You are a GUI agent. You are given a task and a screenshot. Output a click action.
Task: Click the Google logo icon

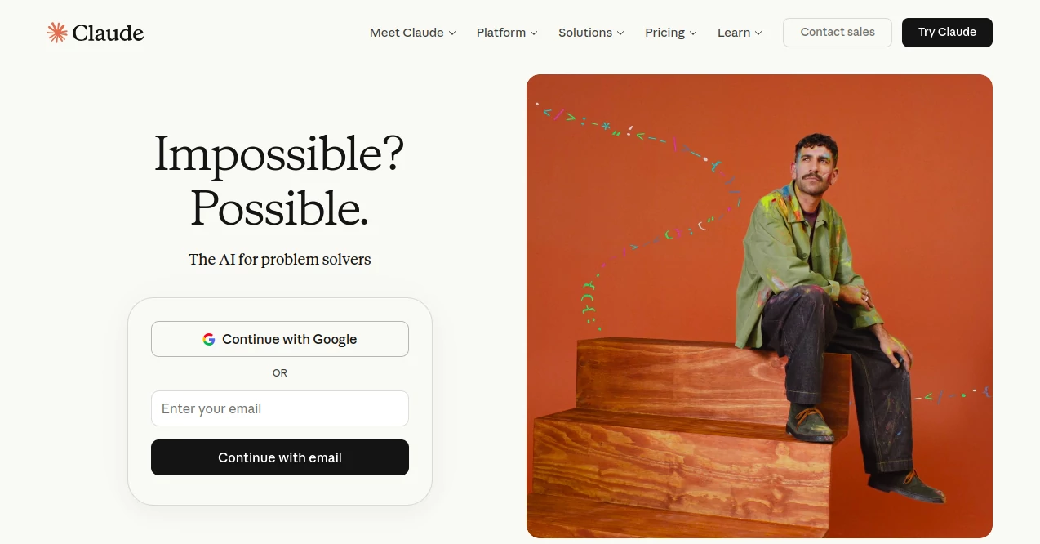pyautogui.click(x=209, y=339)
